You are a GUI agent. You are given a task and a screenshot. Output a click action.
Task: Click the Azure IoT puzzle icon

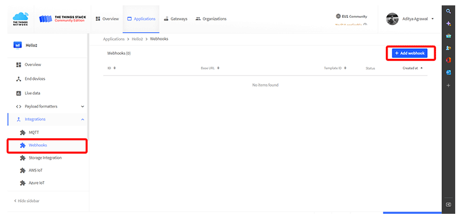(x=23, y=183)
